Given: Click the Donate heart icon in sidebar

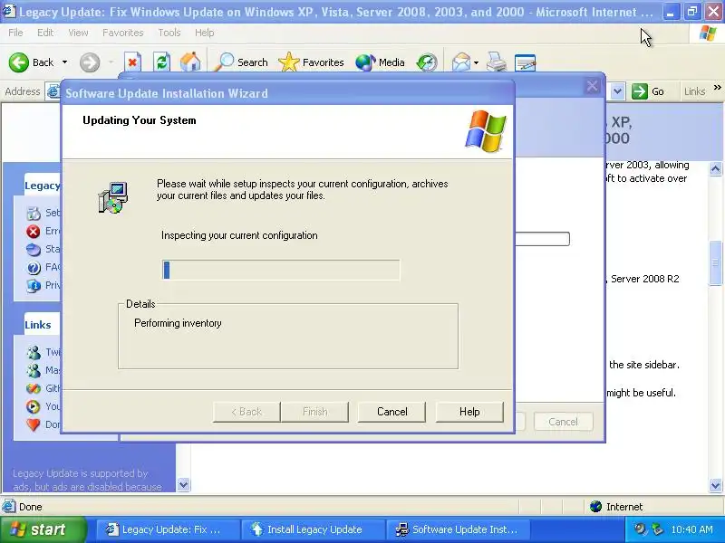Looking at the screenshot, I should pos(34,424).
